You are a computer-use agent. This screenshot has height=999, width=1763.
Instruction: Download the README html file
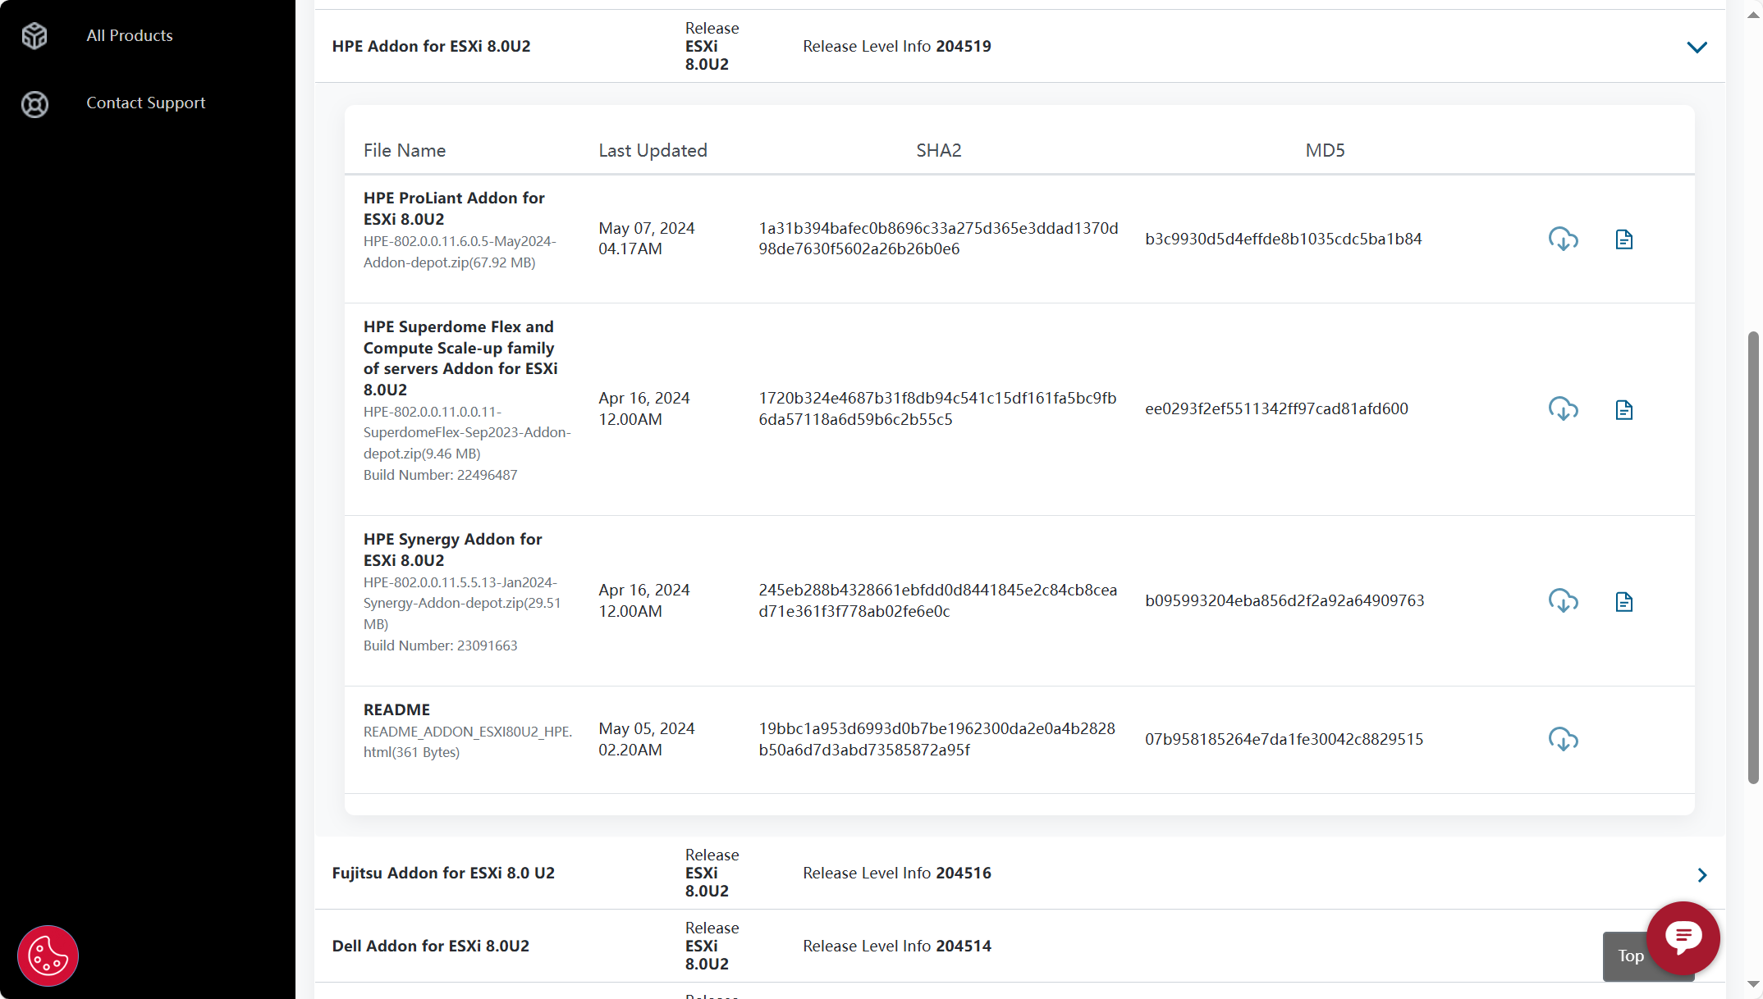pyautogui.click(x=1563, y=739)
